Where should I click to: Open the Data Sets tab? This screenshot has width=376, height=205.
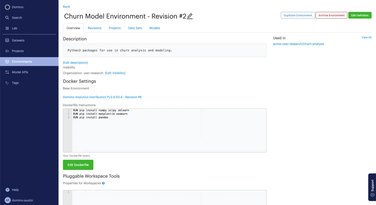click(x=135, y=28)
